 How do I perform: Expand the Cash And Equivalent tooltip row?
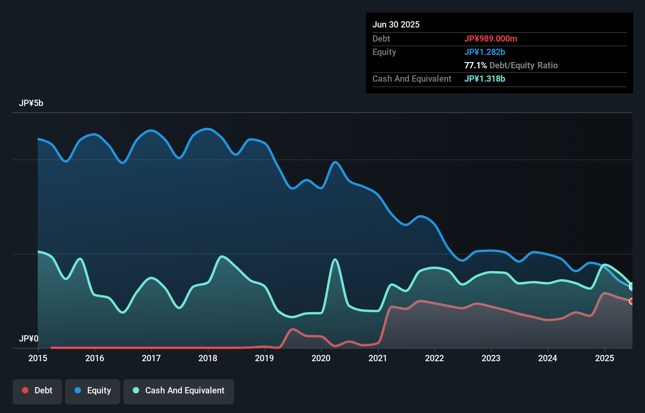click(412, 79)
